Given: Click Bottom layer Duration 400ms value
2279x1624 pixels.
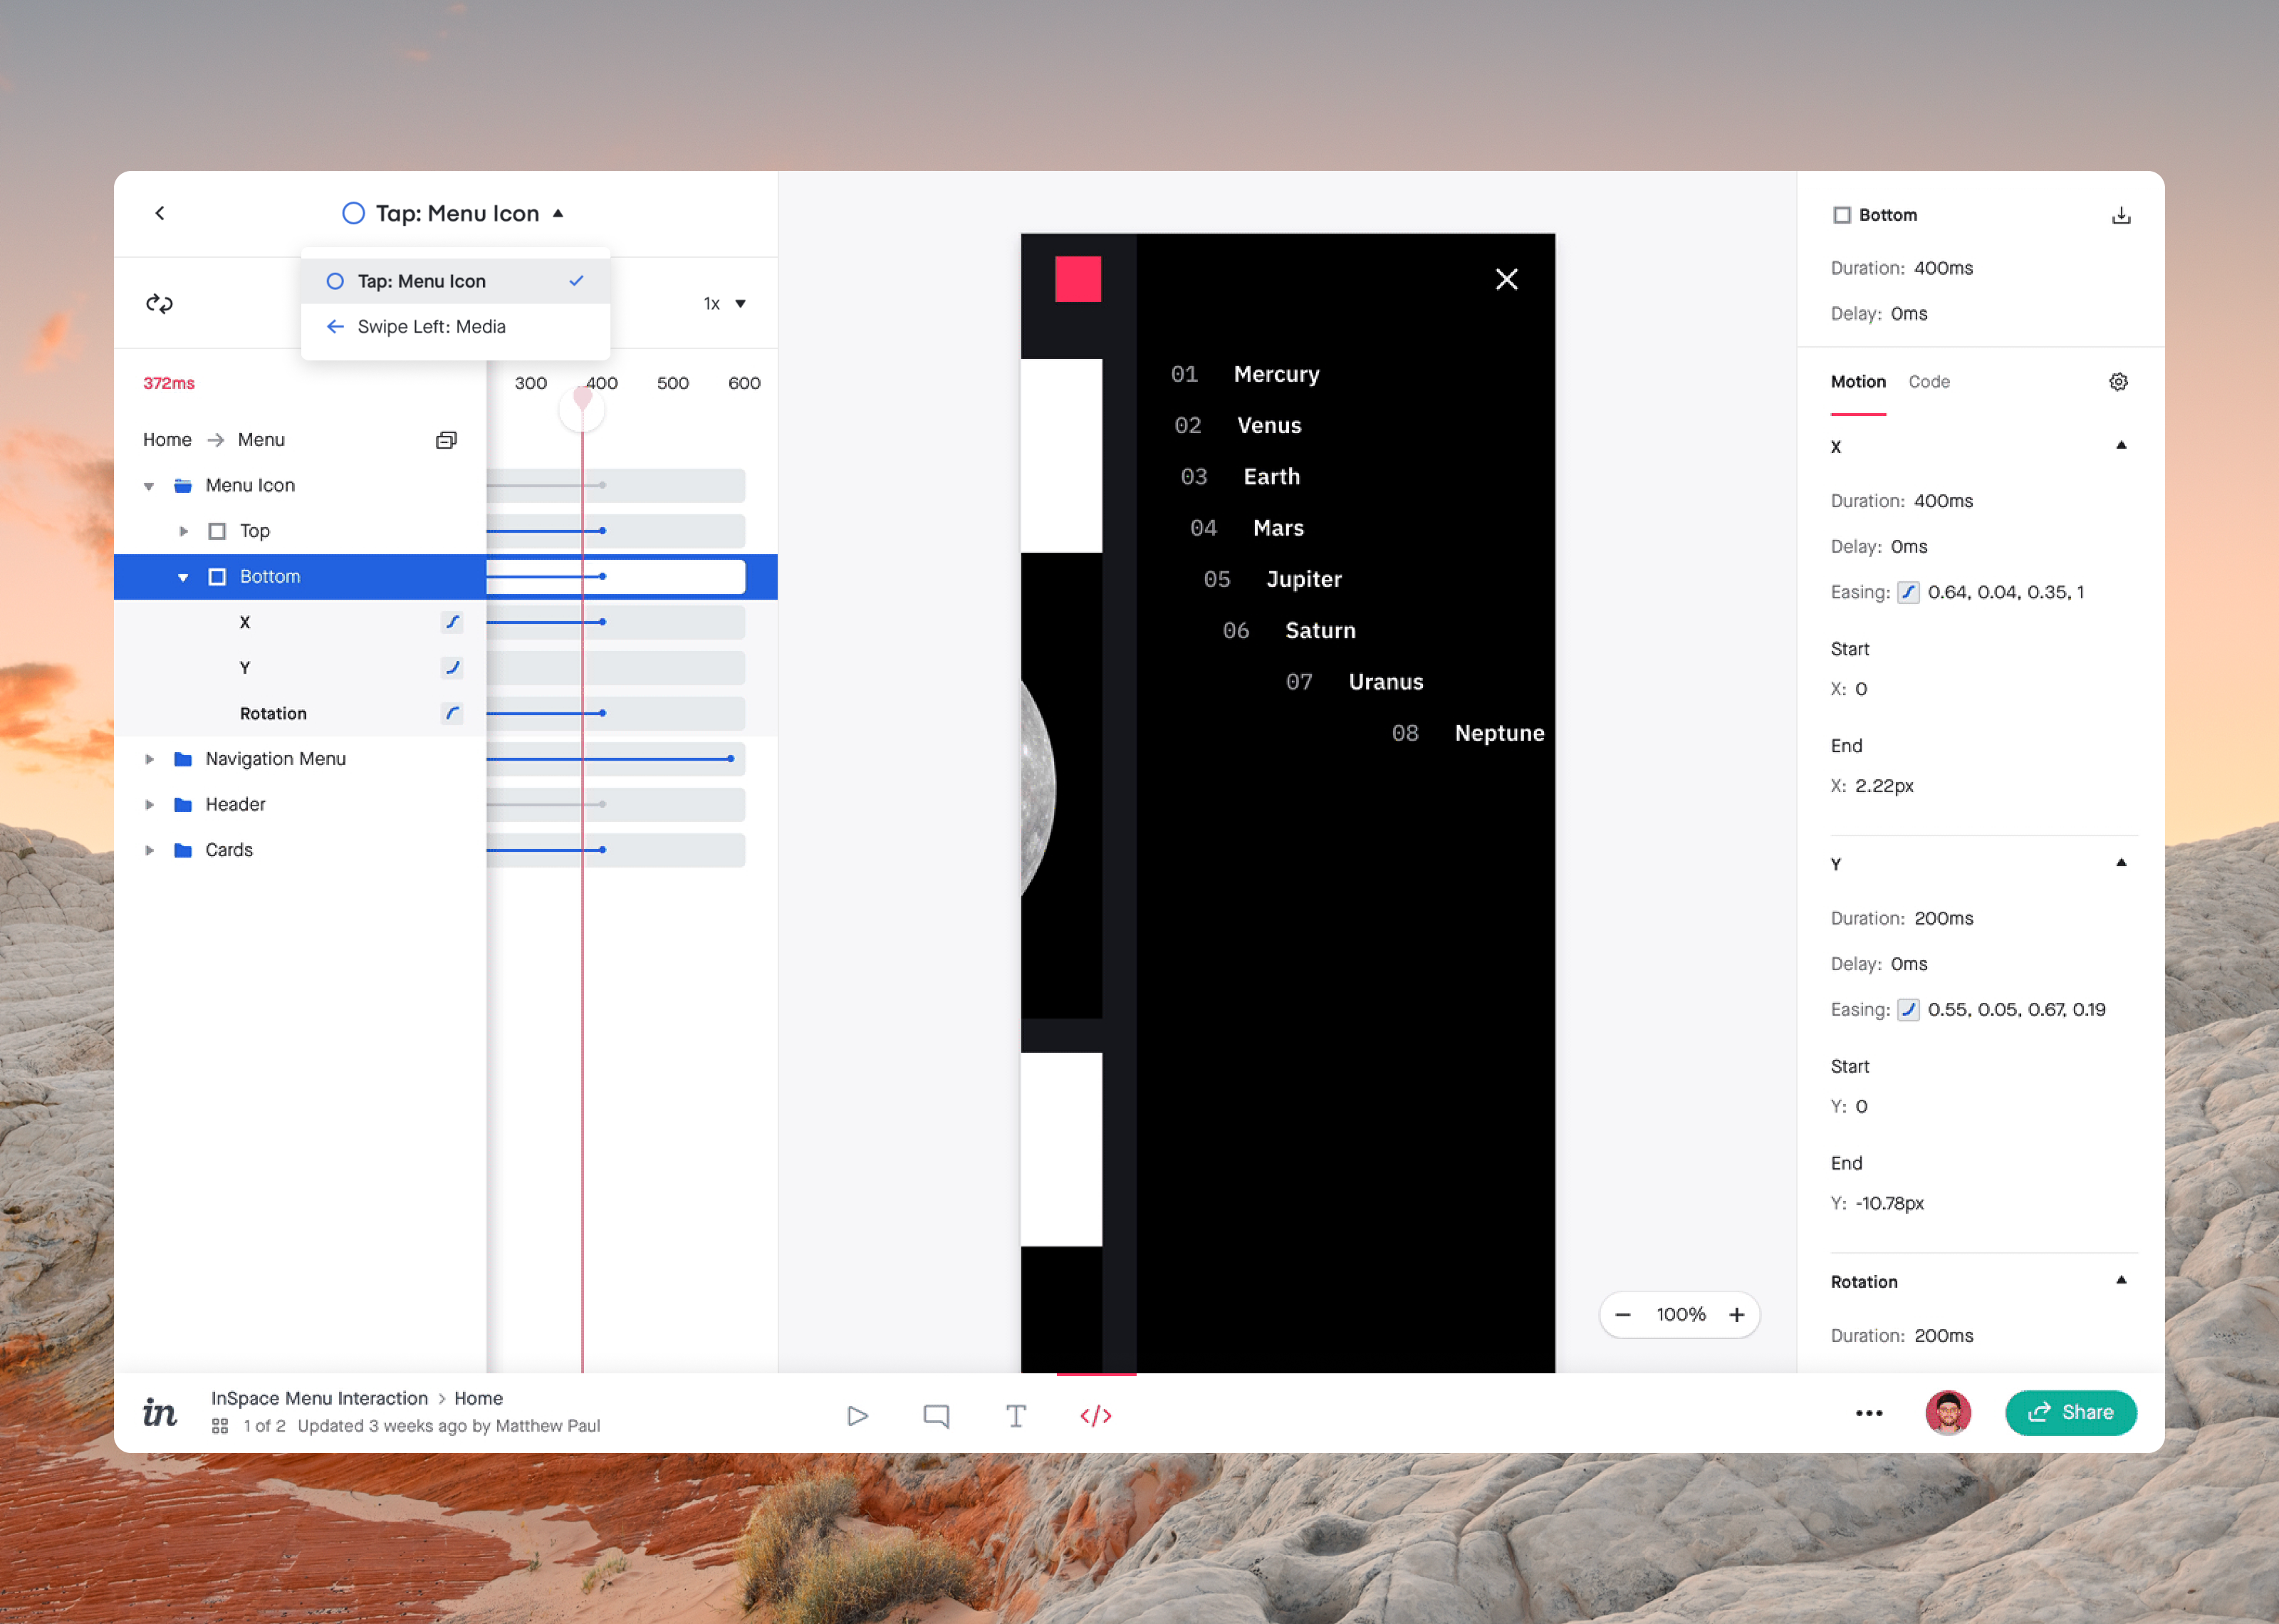Looking at the screenshot, I should coord(1943,268).
